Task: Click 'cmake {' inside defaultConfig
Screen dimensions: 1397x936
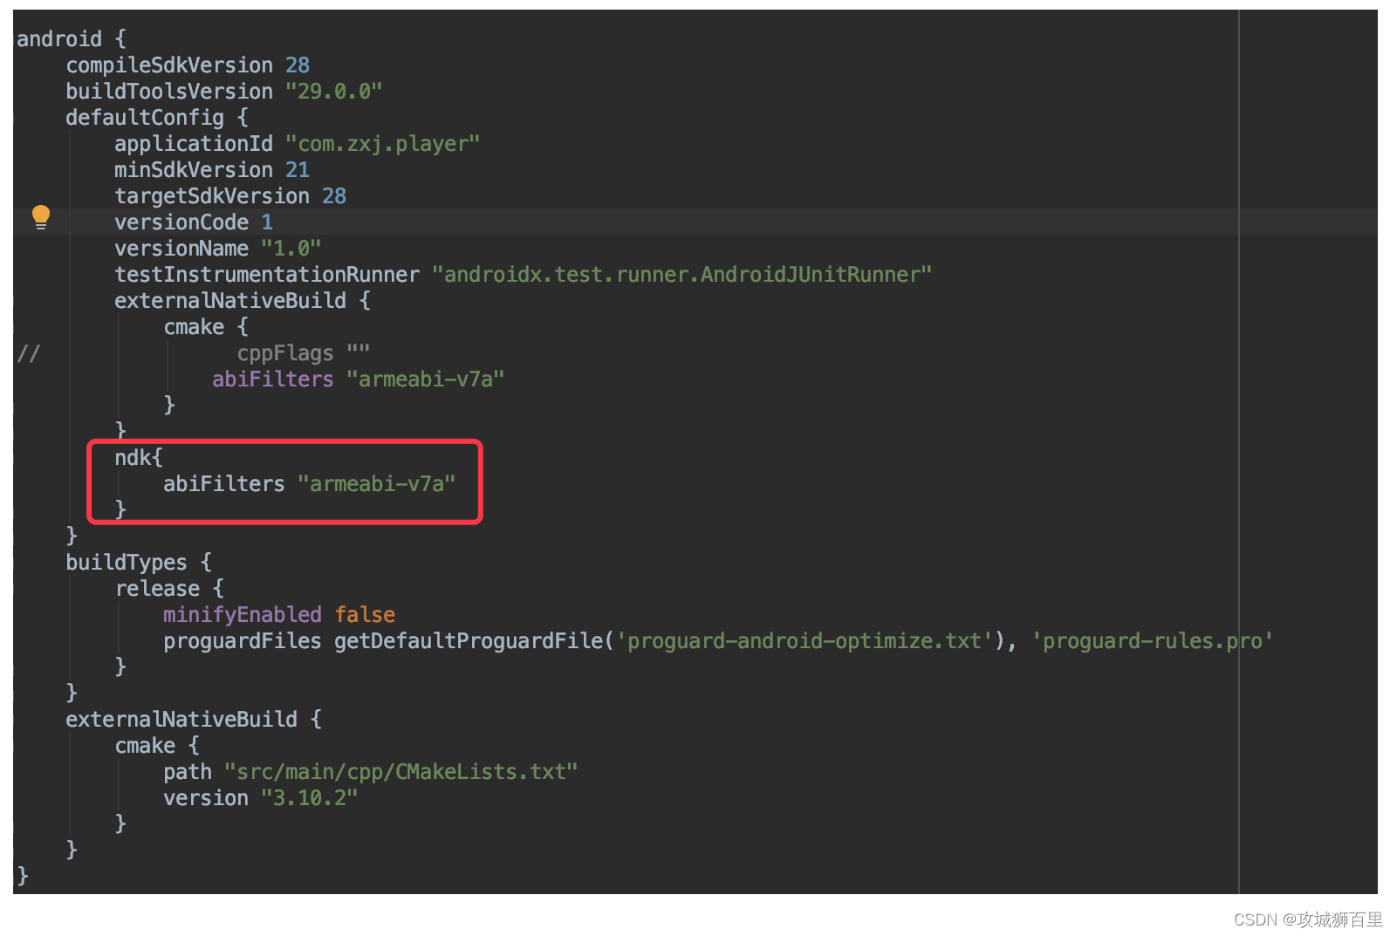Action: click(206, 327)
